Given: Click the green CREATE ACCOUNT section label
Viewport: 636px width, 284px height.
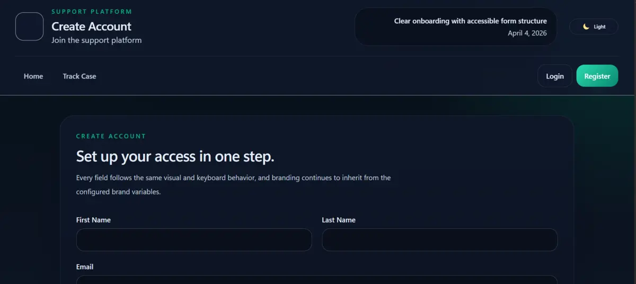Looking at the screenshot, I should point(111,136).
